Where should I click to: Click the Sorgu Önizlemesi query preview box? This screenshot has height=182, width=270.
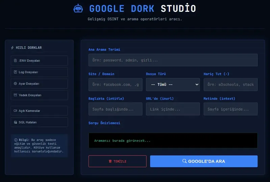[x=173, y=141]
